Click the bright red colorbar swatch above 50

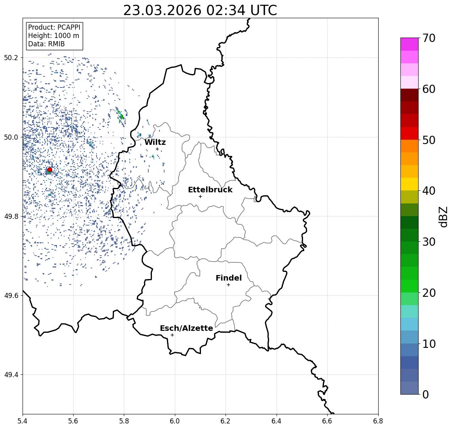409,133
